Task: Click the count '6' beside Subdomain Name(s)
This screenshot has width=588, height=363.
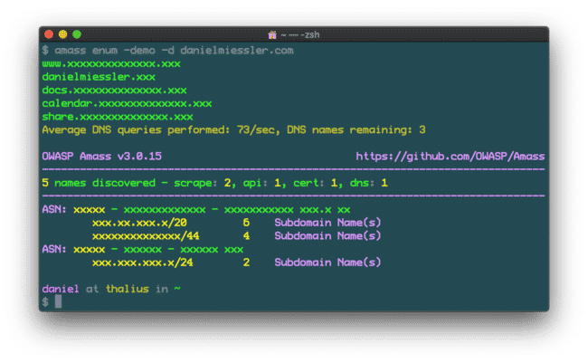Action: tap(246, 223)
